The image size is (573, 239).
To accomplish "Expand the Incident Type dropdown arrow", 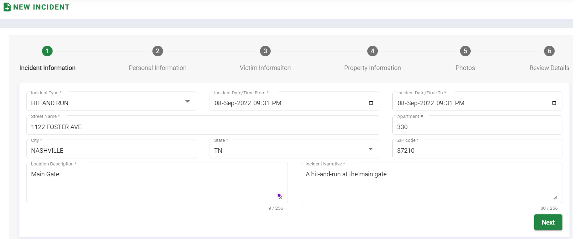I will (x=188, y=101).
